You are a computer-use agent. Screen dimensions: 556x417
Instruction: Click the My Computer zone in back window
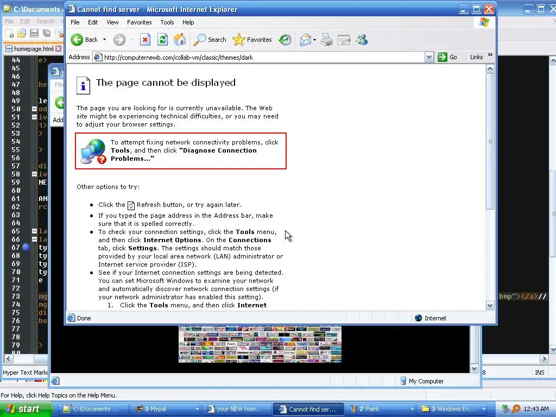(x=421, y=381)
